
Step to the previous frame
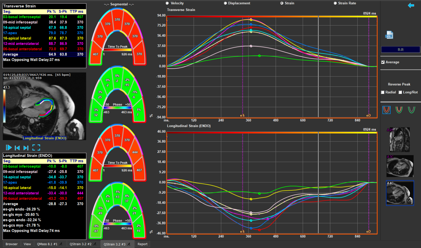[x=17, y=148]
